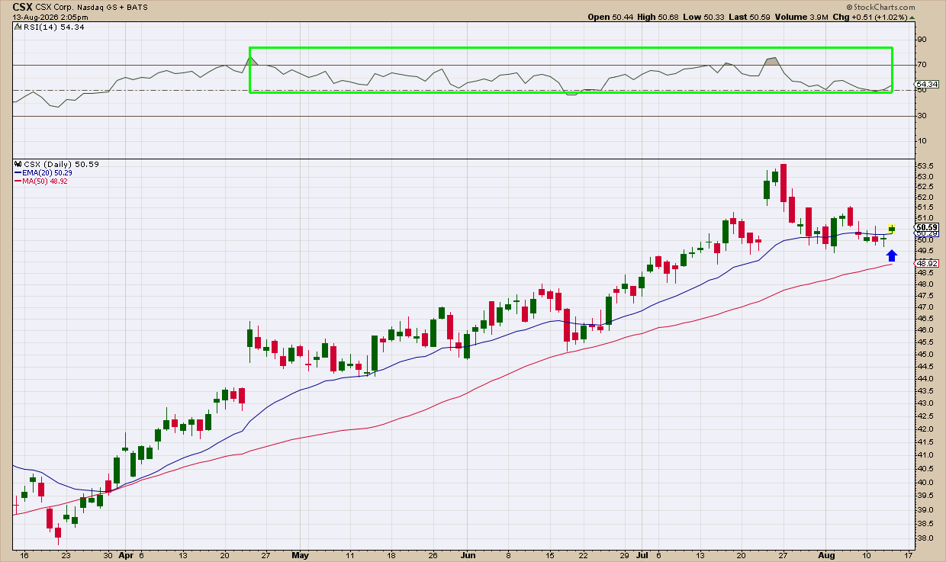Click the 48.92 moving average tag on axis
The width and height of the screenshot is (946, 562).
(x=927, y=263)
